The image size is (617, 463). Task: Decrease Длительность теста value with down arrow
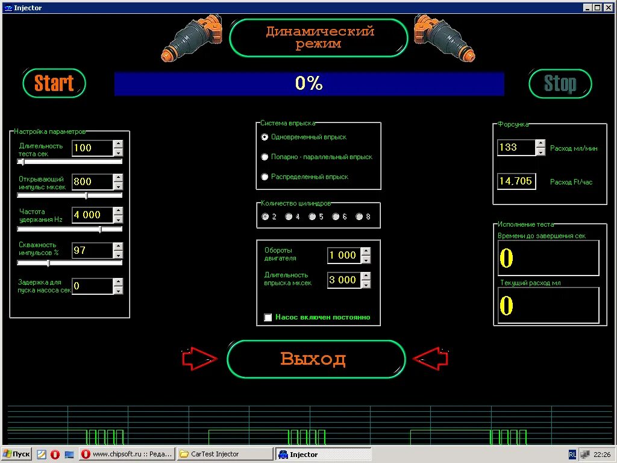118,153
